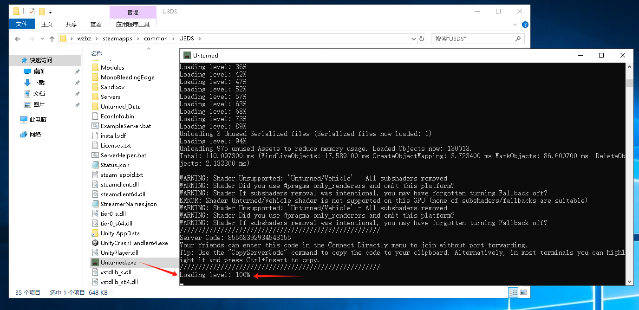Go back with the left arrow button
This screenshot has width=639, height=310.
point(18,39)
